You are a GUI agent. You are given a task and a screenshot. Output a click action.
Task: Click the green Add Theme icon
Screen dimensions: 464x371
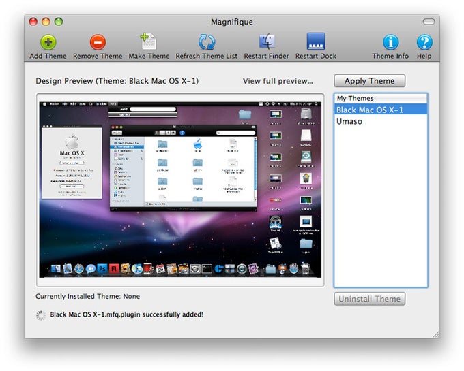48,42
